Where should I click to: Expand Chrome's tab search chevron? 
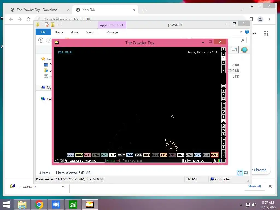(x=242, y=10)
